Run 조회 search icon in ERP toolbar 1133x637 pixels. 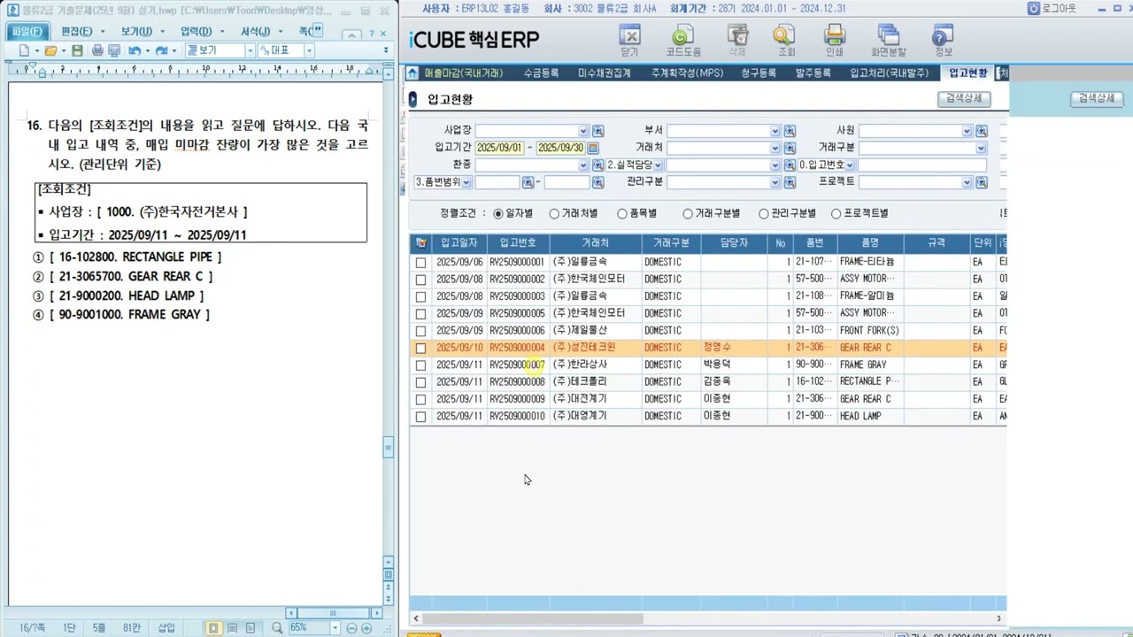pos(784,35)
